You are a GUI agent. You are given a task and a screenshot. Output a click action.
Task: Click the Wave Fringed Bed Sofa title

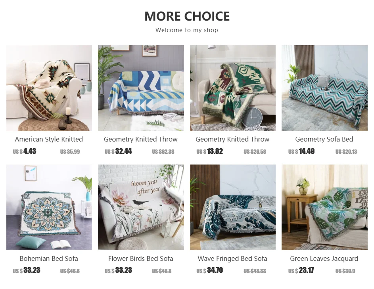coord(232,258)
